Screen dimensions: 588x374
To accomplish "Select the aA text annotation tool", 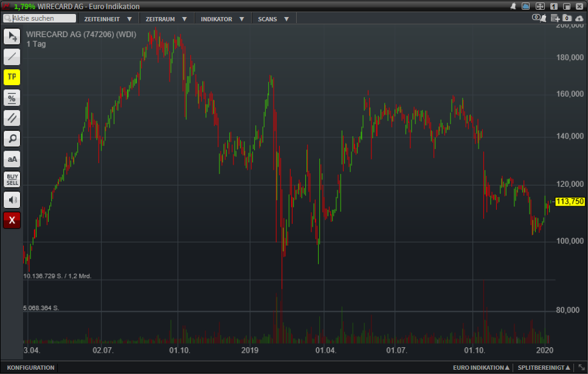I will point(12,159).
